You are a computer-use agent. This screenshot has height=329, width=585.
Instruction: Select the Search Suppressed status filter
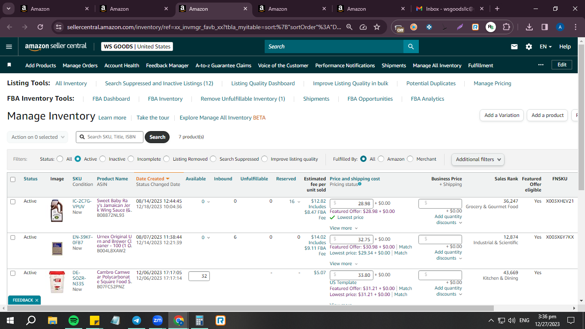pos(213,159)
